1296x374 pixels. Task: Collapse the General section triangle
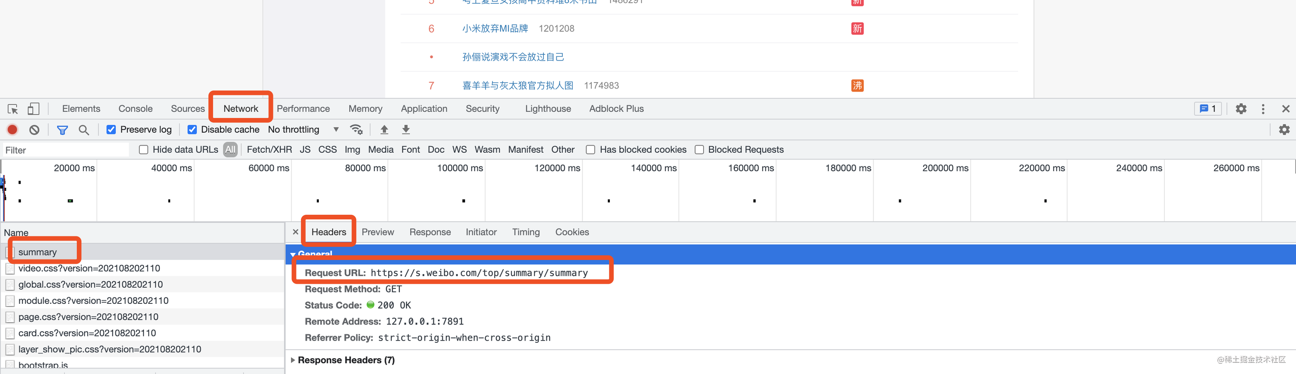pos(293,255)
